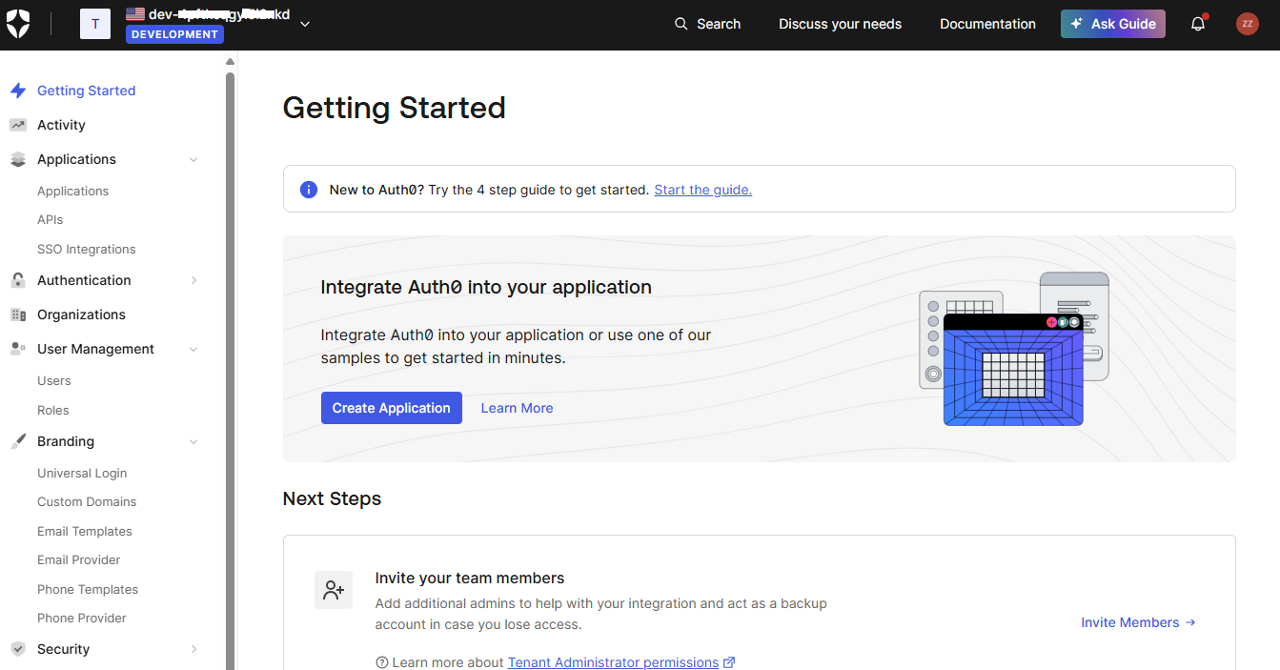Click the Activity chart icon

point(18,125)
